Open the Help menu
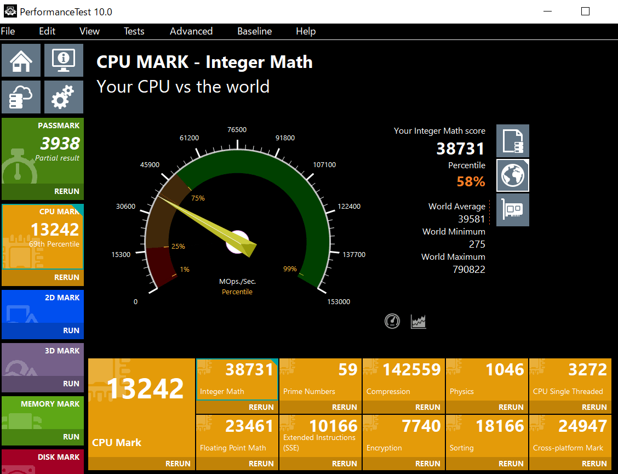The image size is (618, 474). pos(306,31)
